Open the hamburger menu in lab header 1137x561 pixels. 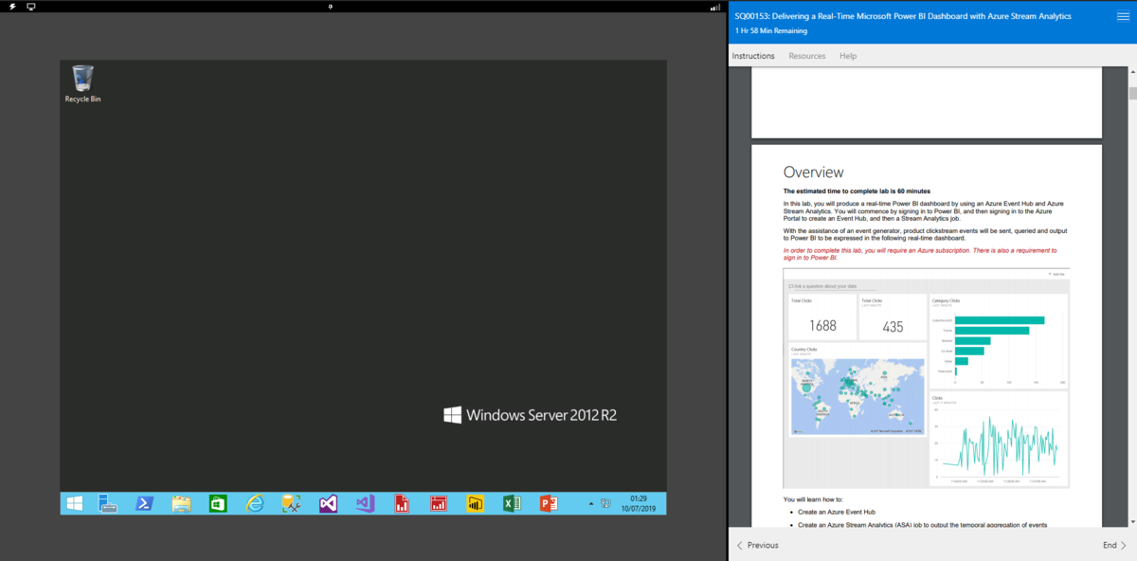click(1123, 16)
